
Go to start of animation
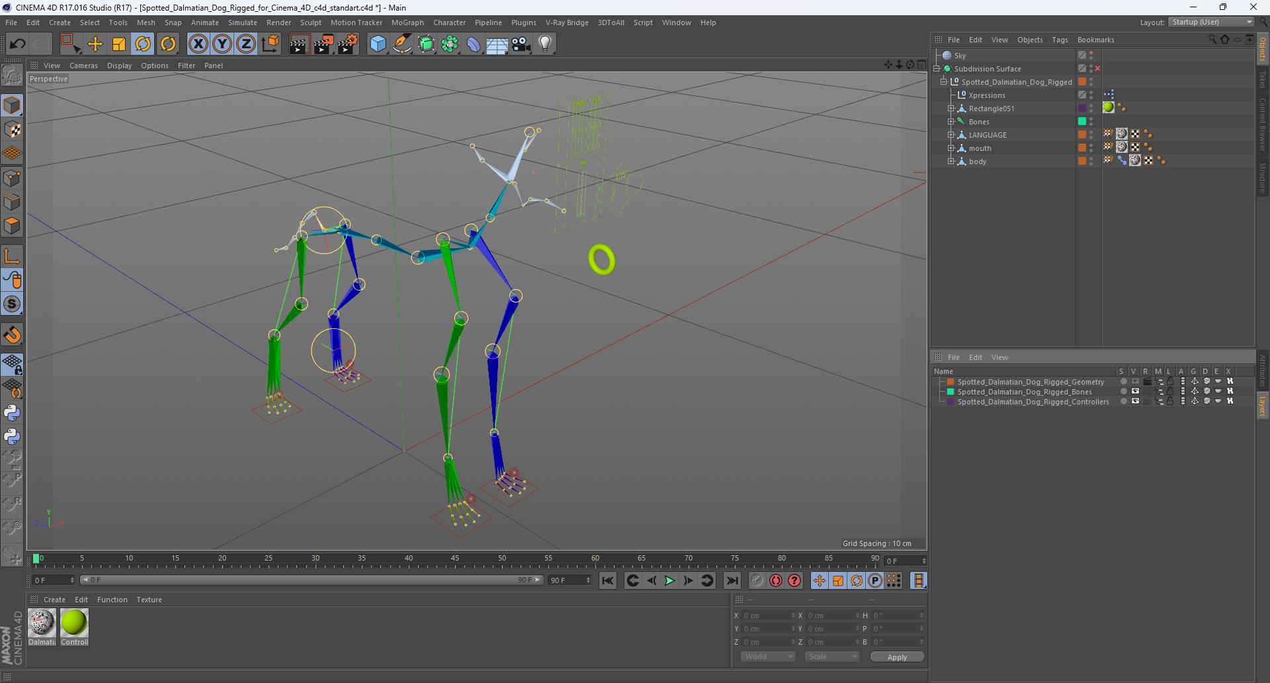pos(608,580)
